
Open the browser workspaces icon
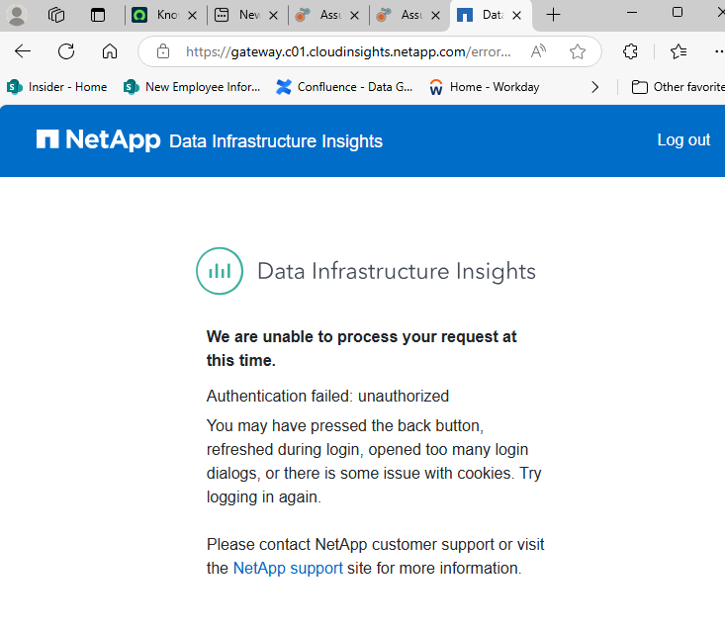56,15
